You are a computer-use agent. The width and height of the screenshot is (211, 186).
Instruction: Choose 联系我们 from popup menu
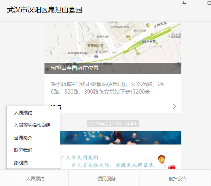tap(23, 150)
